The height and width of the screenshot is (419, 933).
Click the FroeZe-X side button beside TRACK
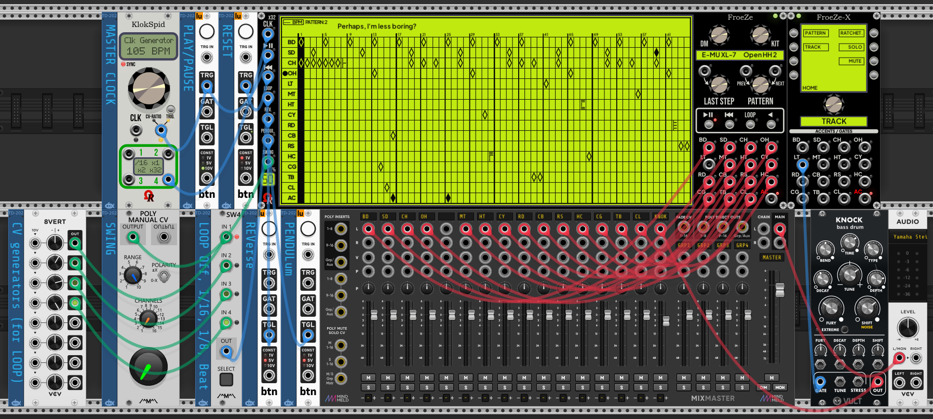pyautogui.click(x=793, y=47)
